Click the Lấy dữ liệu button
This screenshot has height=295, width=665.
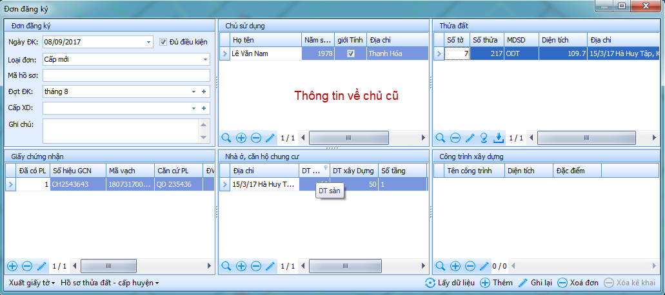(450, 283)
